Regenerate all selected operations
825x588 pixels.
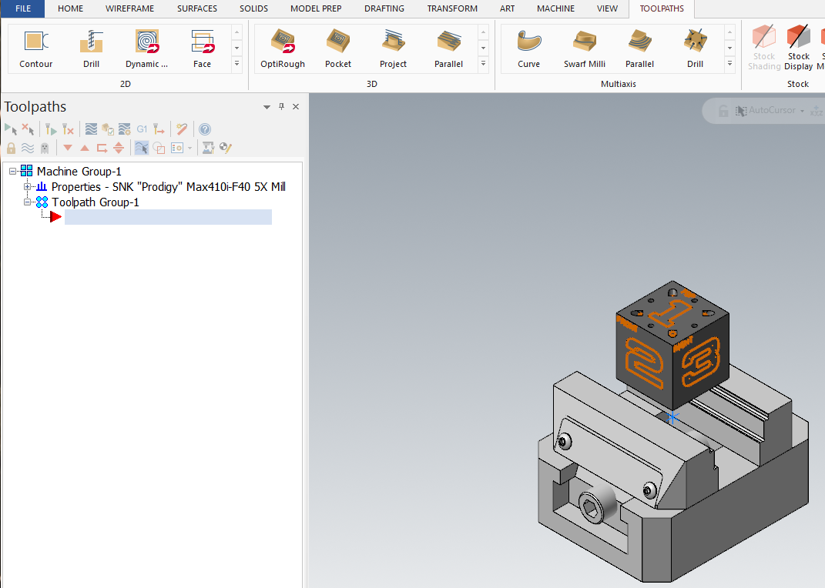pos(51,129)
